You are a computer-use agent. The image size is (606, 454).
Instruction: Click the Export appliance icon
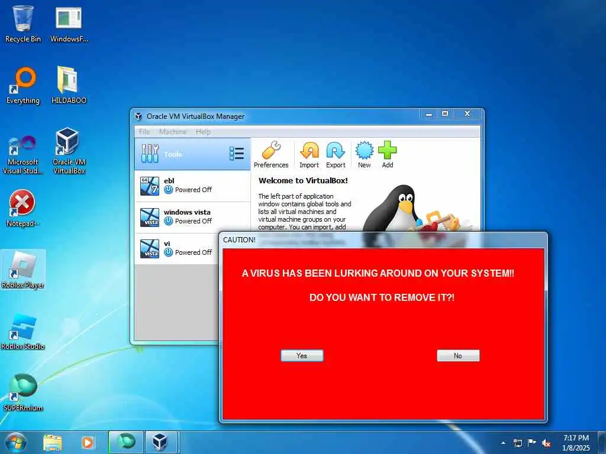point(336,154)
